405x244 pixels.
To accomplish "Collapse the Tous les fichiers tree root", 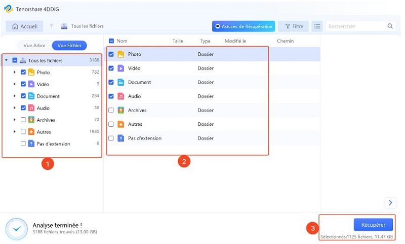I will tap(6, 60).
